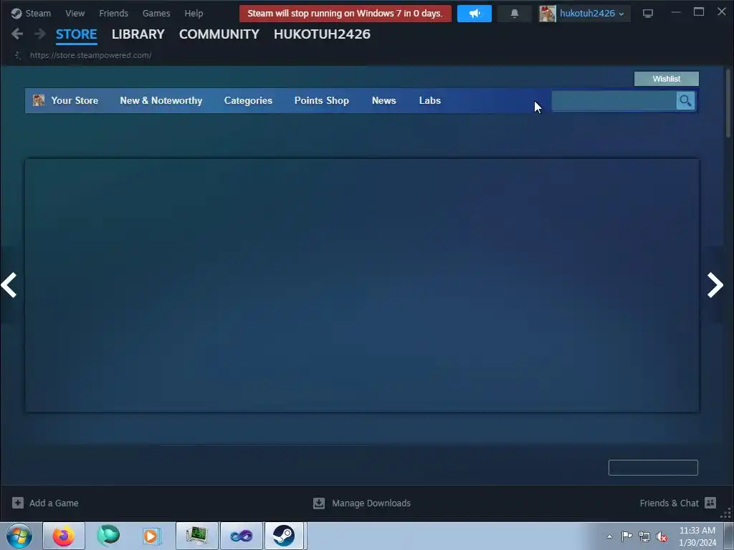Open the Points Shop link
This screenshot has width=734, height=550.
tap(322, 100)
